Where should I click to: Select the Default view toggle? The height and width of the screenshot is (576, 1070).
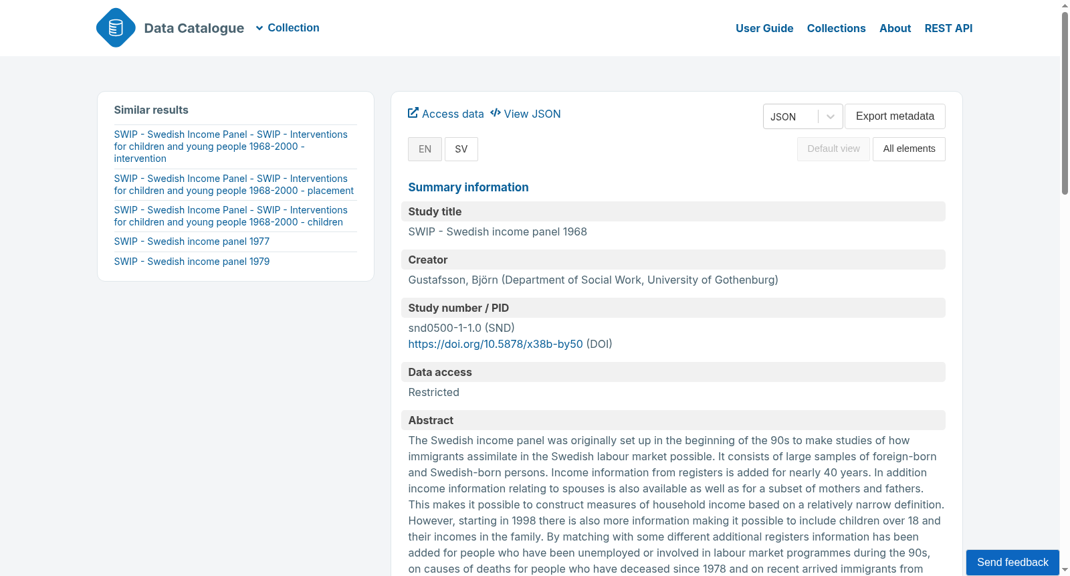click(x=833, y=149)
